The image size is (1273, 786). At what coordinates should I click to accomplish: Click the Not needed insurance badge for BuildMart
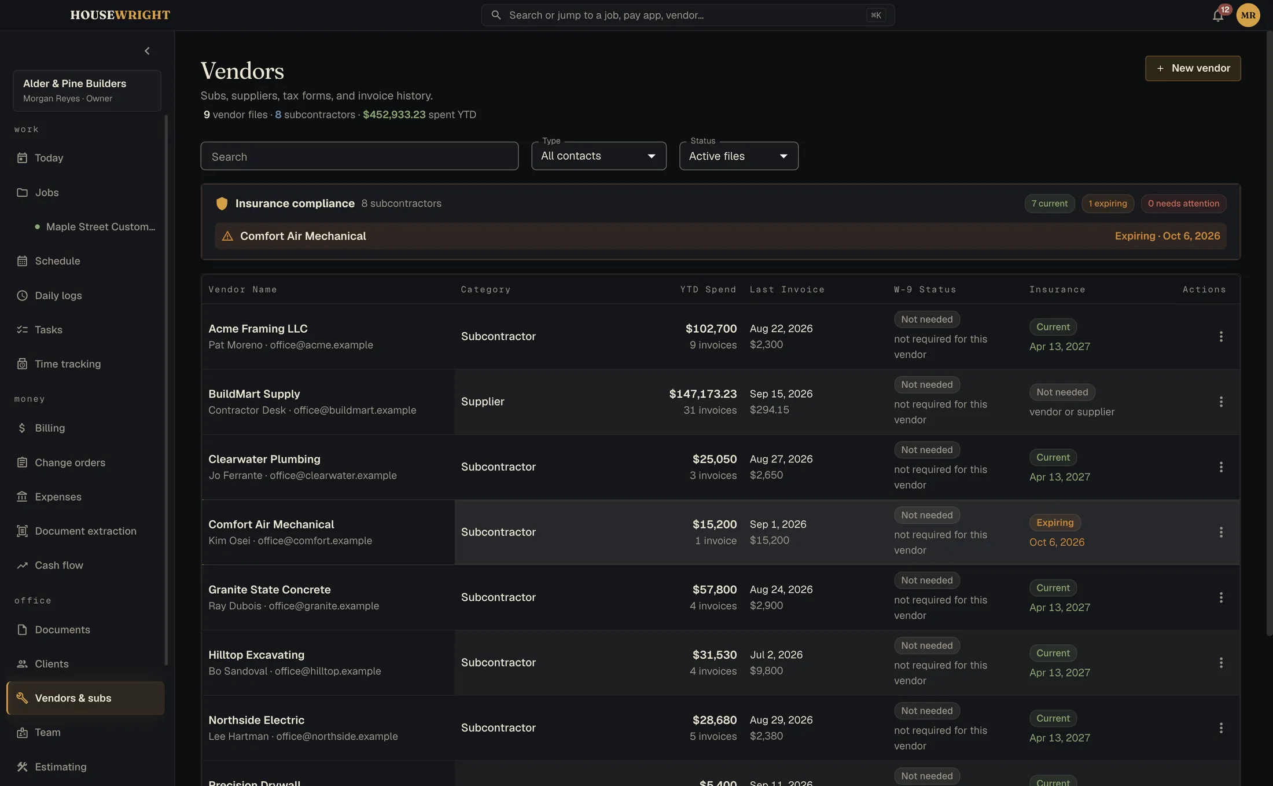point(1062,392)
